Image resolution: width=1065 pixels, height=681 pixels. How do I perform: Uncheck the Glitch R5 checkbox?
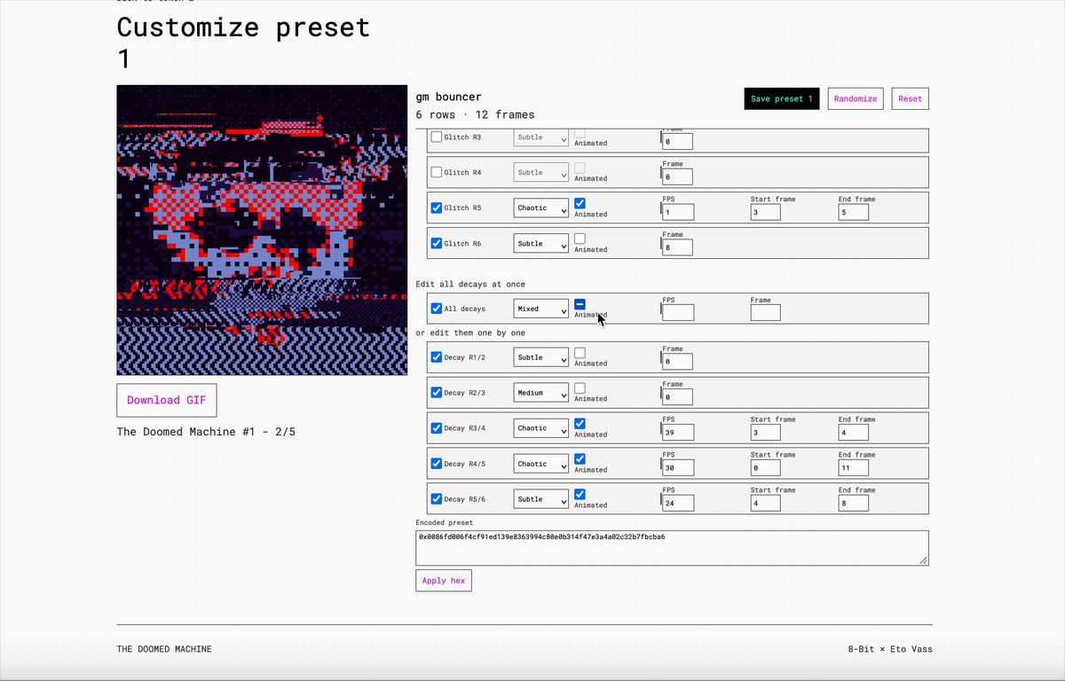click(x=437, y=207)
